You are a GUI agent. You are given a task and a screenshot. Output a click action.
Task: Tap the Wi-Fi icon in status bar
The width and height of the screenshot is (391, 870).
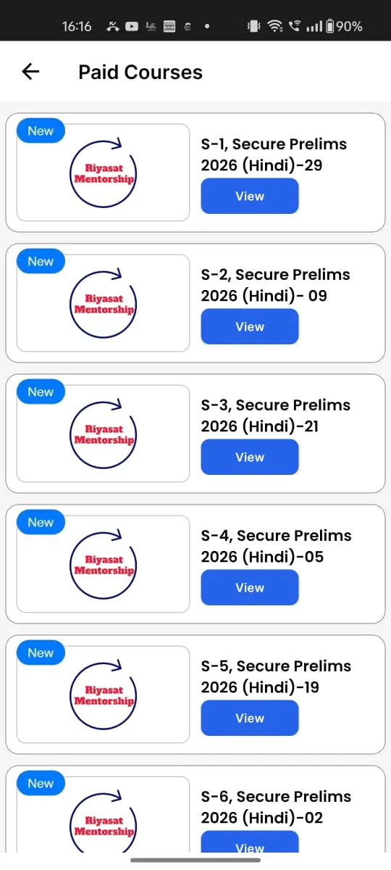(x=275, y=26)
